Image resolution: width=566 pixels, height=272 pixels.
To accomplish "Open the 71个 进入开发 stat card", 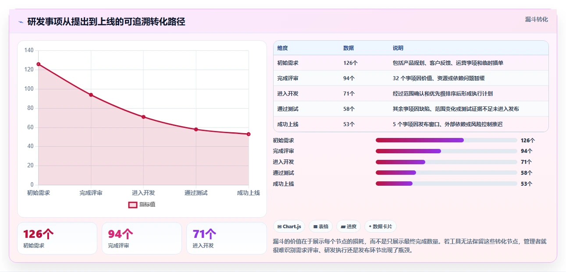I will click(x=227, y=238).
